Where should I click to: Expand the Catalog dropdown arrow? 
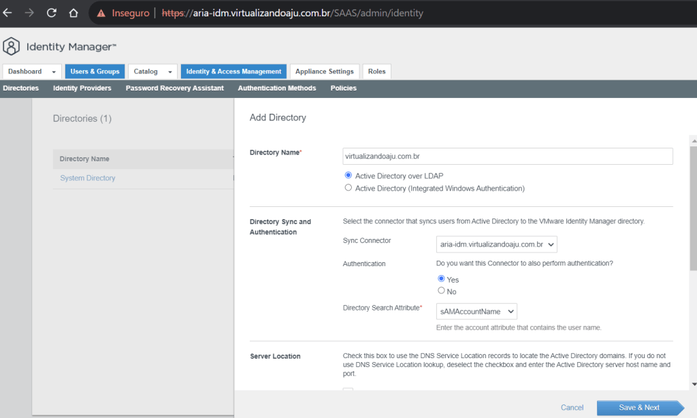tap(169, 71)
